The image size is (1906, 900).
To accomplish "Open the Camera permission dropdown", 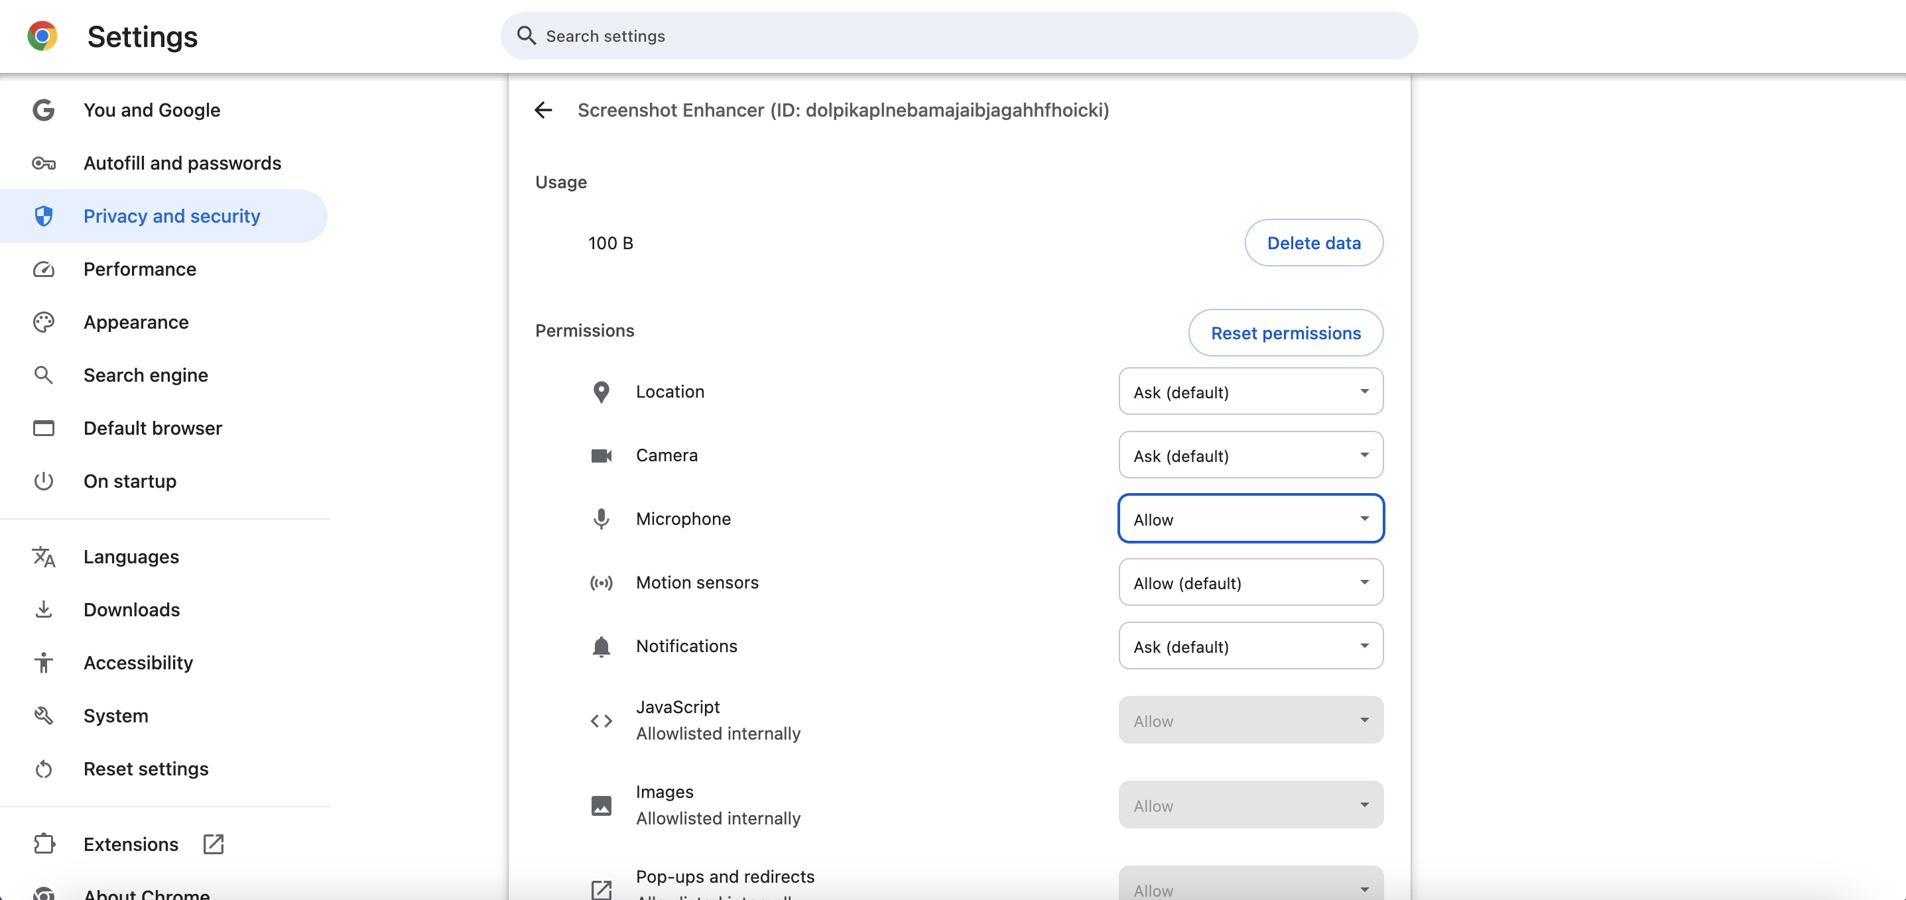I will 1251,455.
